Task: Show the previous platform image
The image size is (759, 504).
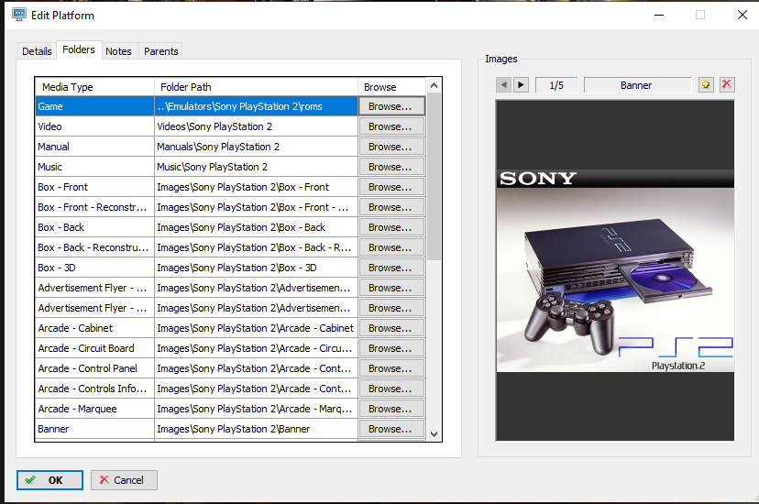Action: coord(503,84)
